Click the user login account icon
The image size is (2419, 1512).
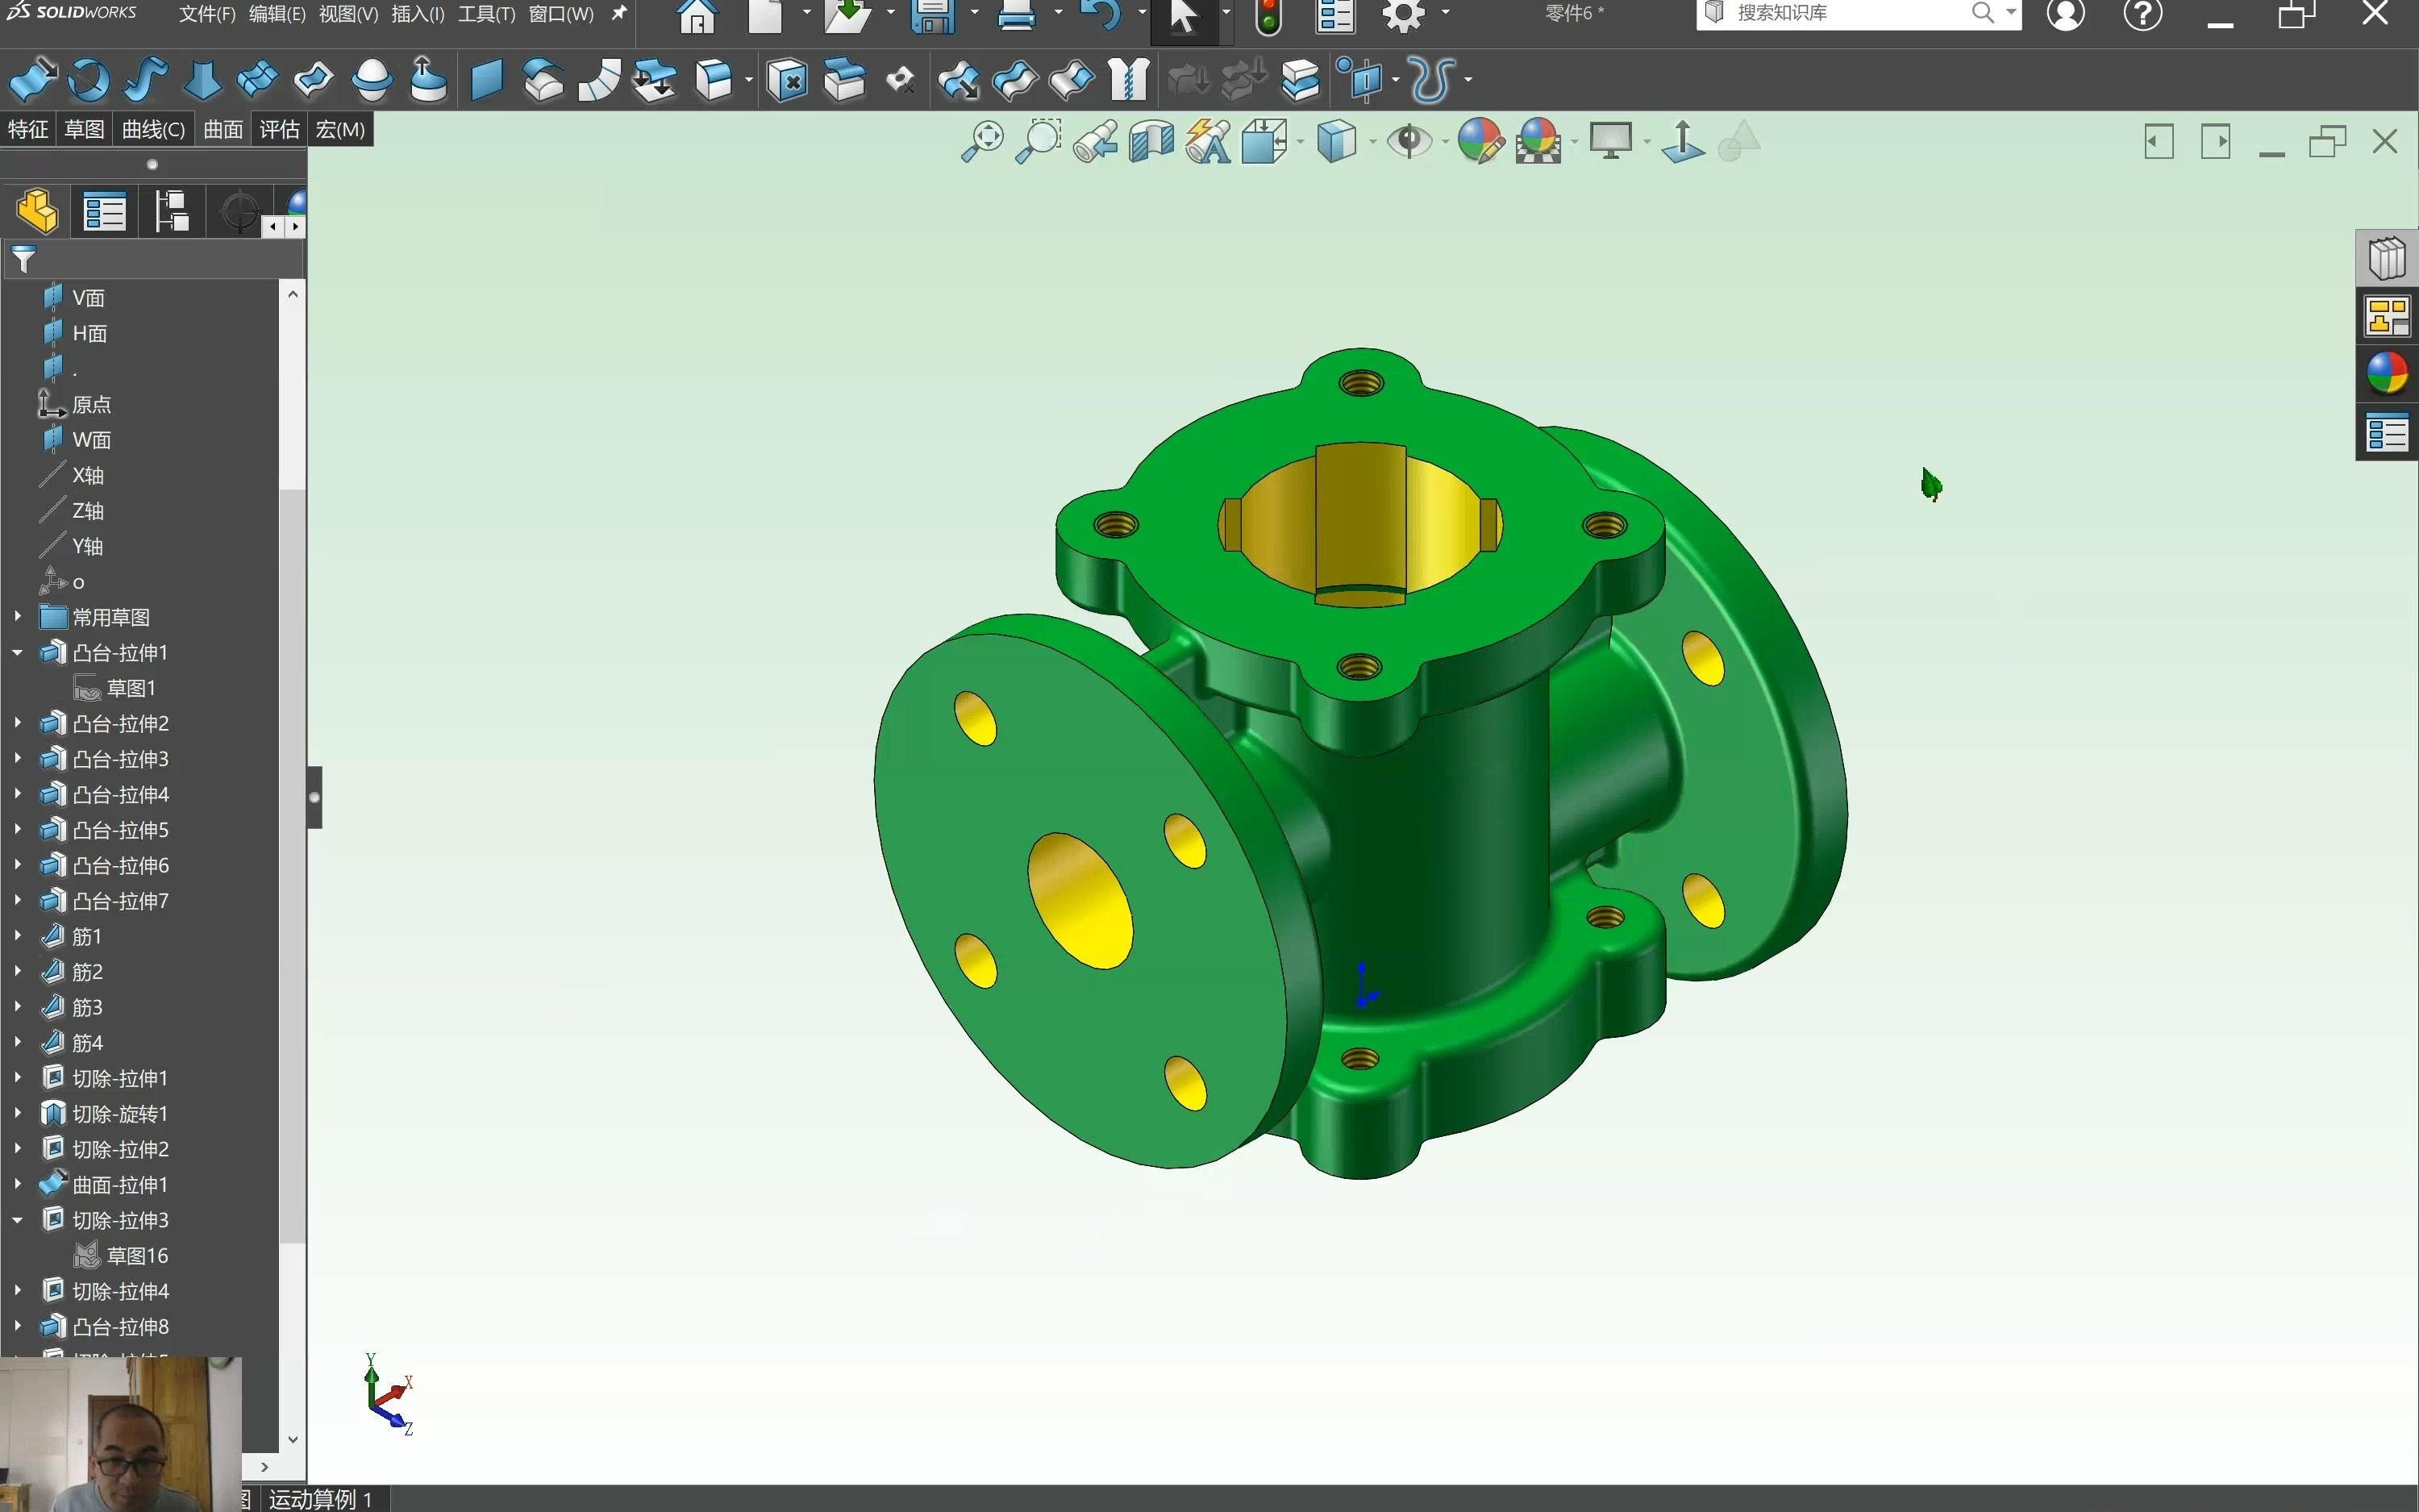coord(2065,14)
